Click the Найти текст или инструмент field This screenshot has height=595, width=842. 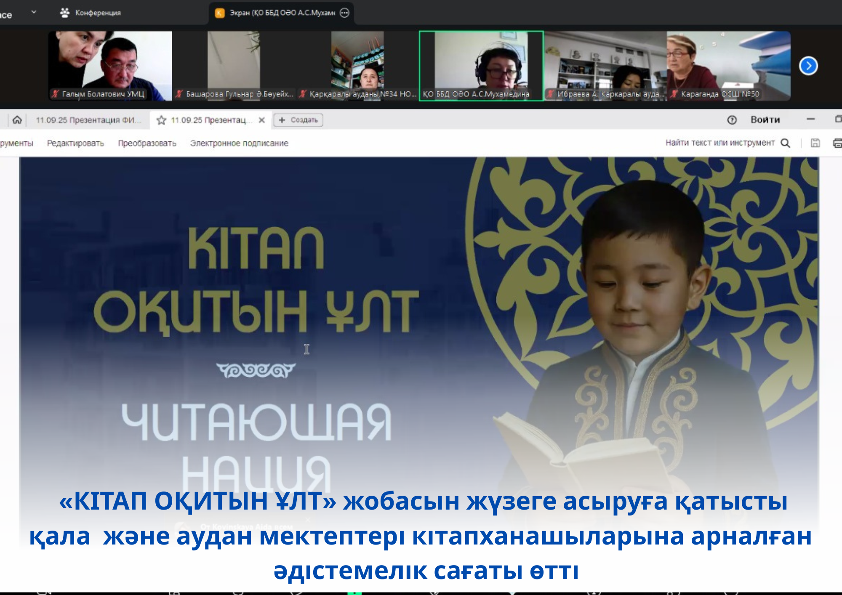(x=719, y=143)
